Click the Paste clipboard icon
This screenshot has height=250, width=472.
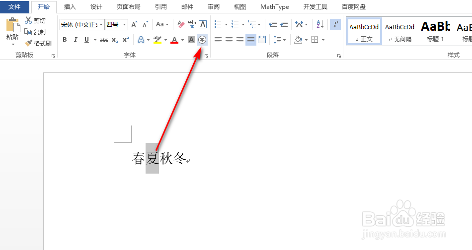coord(12,25)
